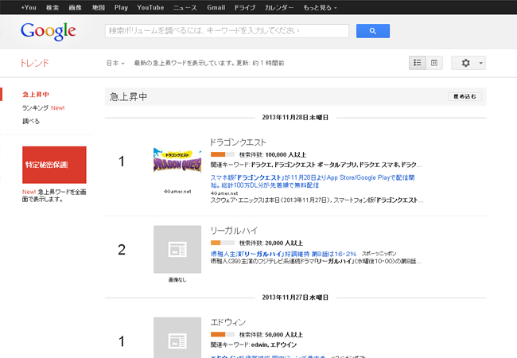Image resolution: width=517 pixels, height=358 pixels.
Task: Click the keyword search input field
Action: [227, 31]
